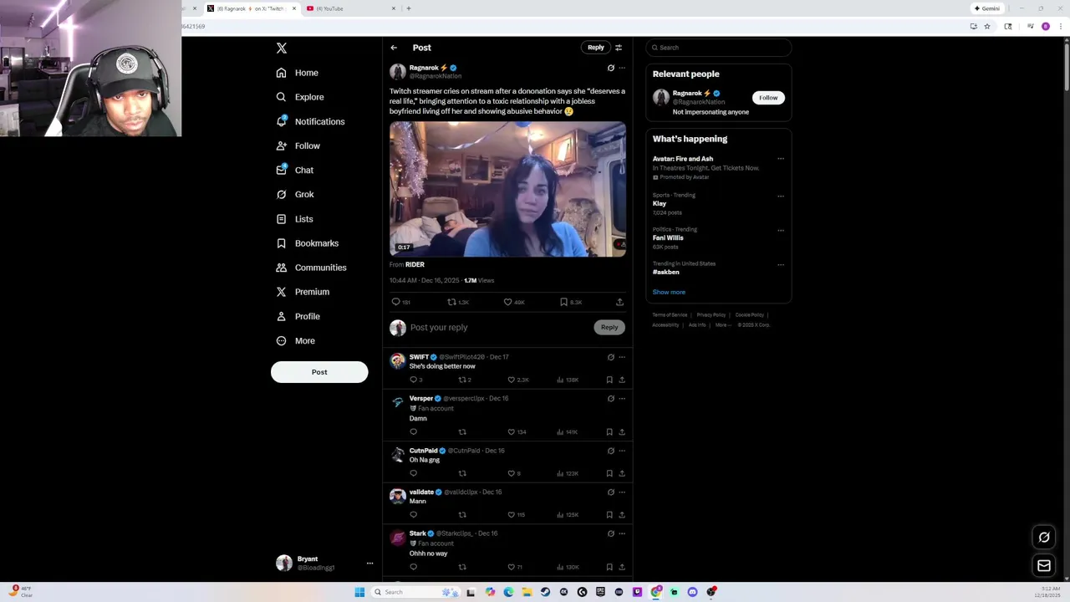View analytics of SWIFT's reply 138K

tap(568, 380)
